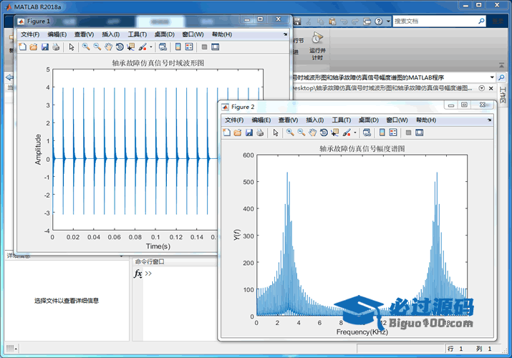Viewport: 512px width, 358px height.
Task: Open 编辑(E) menu in Figure 2
Action: point(261,120)
